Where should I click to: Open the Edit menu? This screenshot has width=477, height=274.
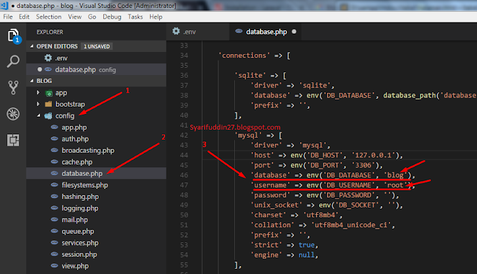click(x=24, y=16)
